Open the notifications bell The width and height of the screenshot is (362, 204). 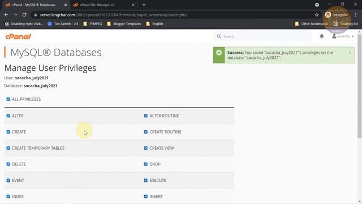(322, 36)
